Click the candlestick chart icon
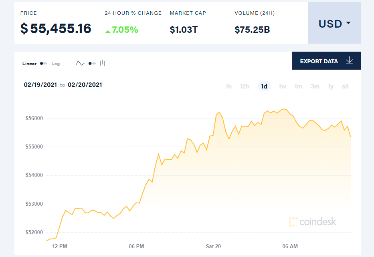Screen dimensions: 374x257 [x=103, y=63]
